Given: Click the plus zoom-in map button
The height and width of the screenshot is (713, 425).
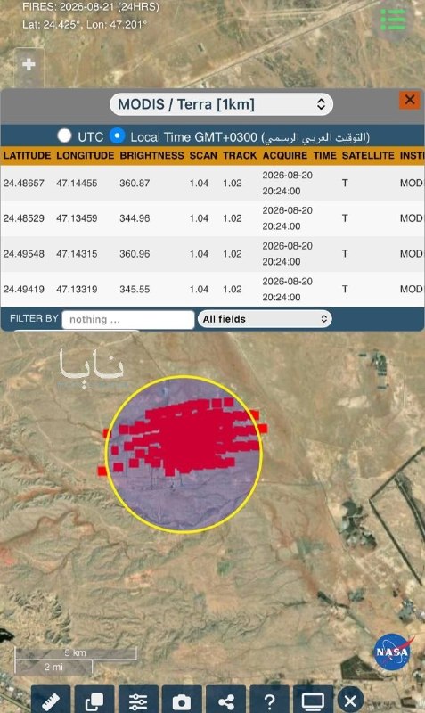Looking at the screenshot, I should click(x=29, y=64).
